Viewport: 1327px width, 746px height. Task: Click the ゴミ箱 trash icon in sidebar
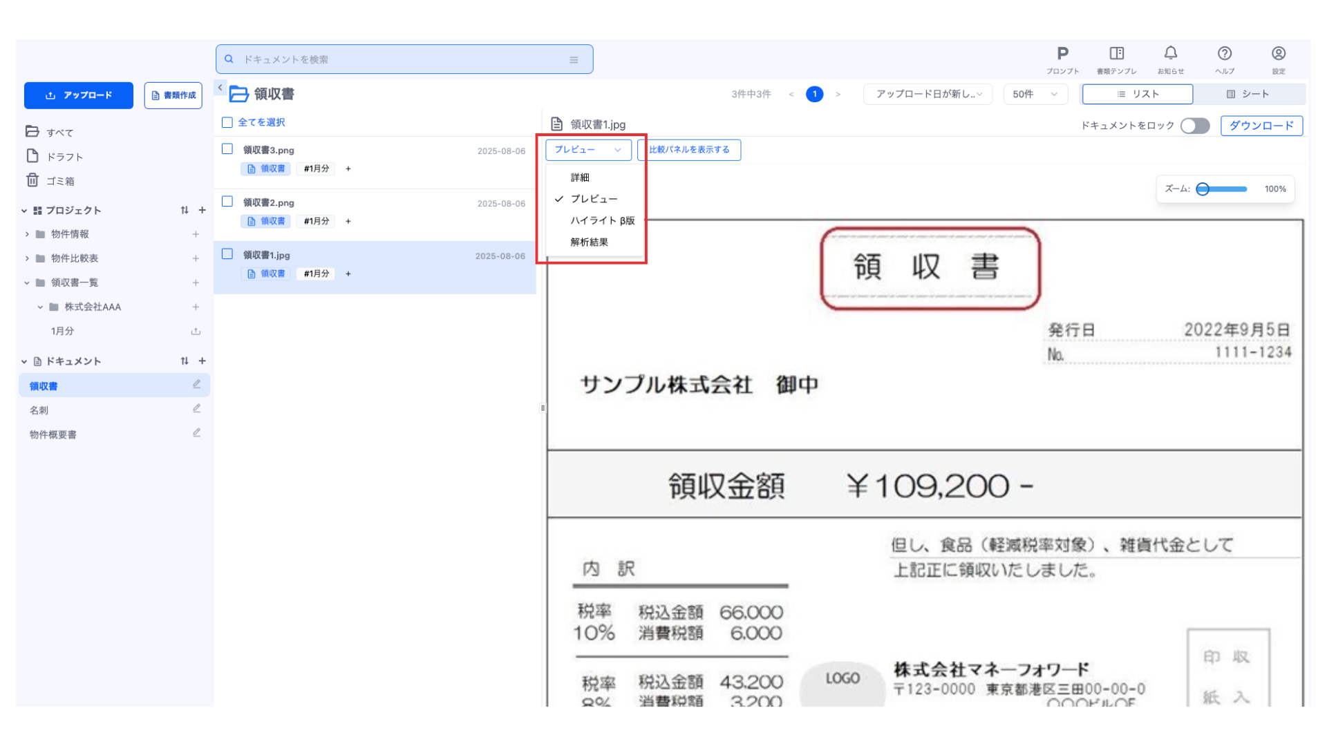tap(32, 180)
